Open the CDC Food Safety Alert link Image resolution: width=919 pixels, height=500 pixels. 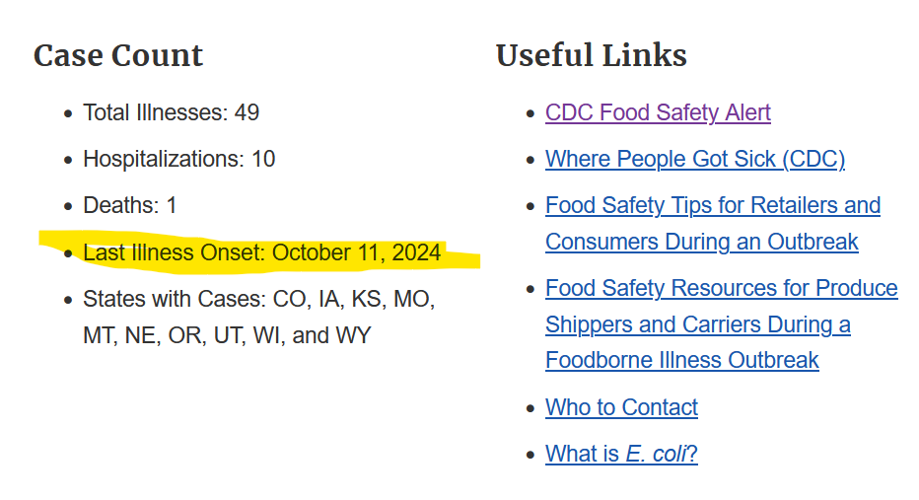point(658,112)
